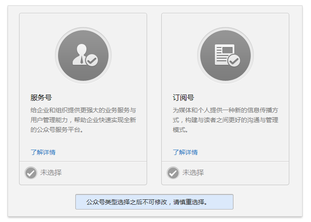Open 了解详情 link under 服务号
Viewport: 311px width, 222px height.
pyautogui.click(x=43, y=152)
